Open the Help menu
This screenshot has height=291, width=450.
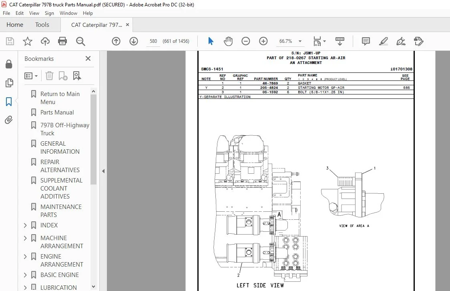tap(88, 13)
